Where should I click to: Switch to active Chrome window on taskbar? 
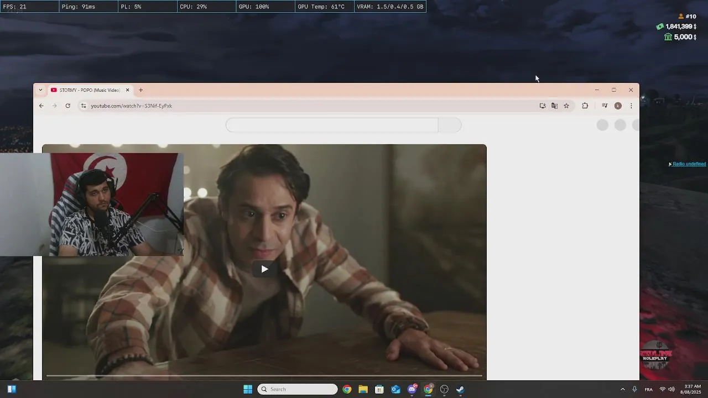[428, 389]
